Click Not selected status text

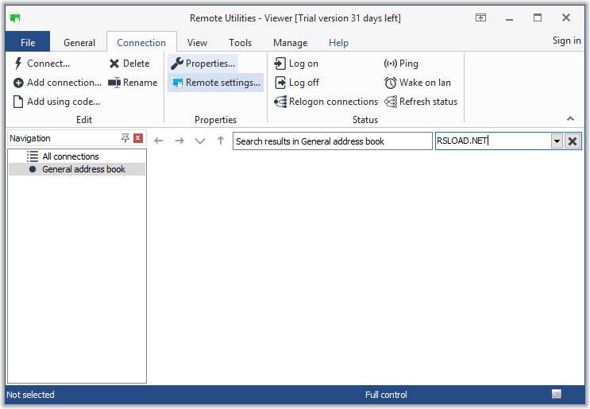pos(30,395)
